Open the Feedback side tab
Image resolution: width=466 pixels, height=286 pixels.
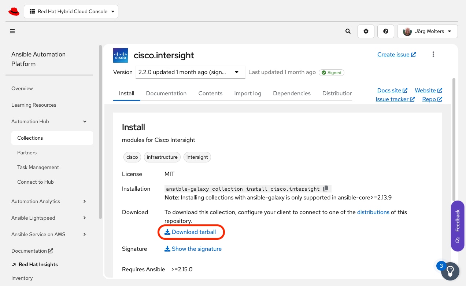(458, 226)
